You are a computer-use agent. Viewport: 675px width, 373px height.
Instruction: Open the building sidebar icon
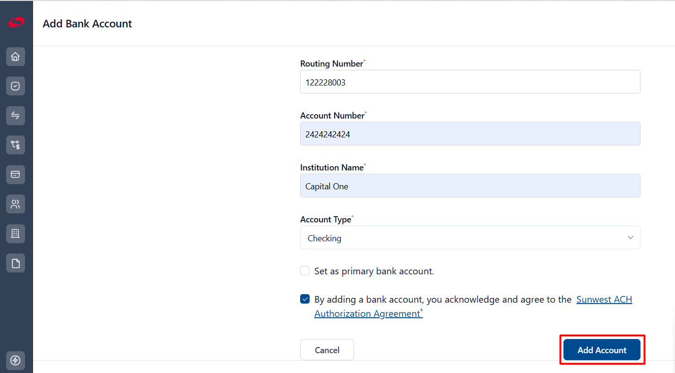[16, 234]
